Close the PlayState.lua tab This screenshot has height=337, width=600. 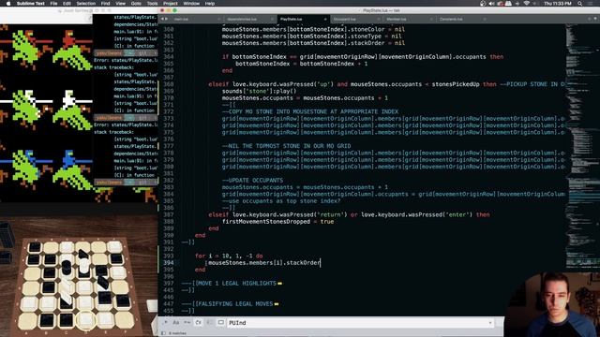(325, 19)
